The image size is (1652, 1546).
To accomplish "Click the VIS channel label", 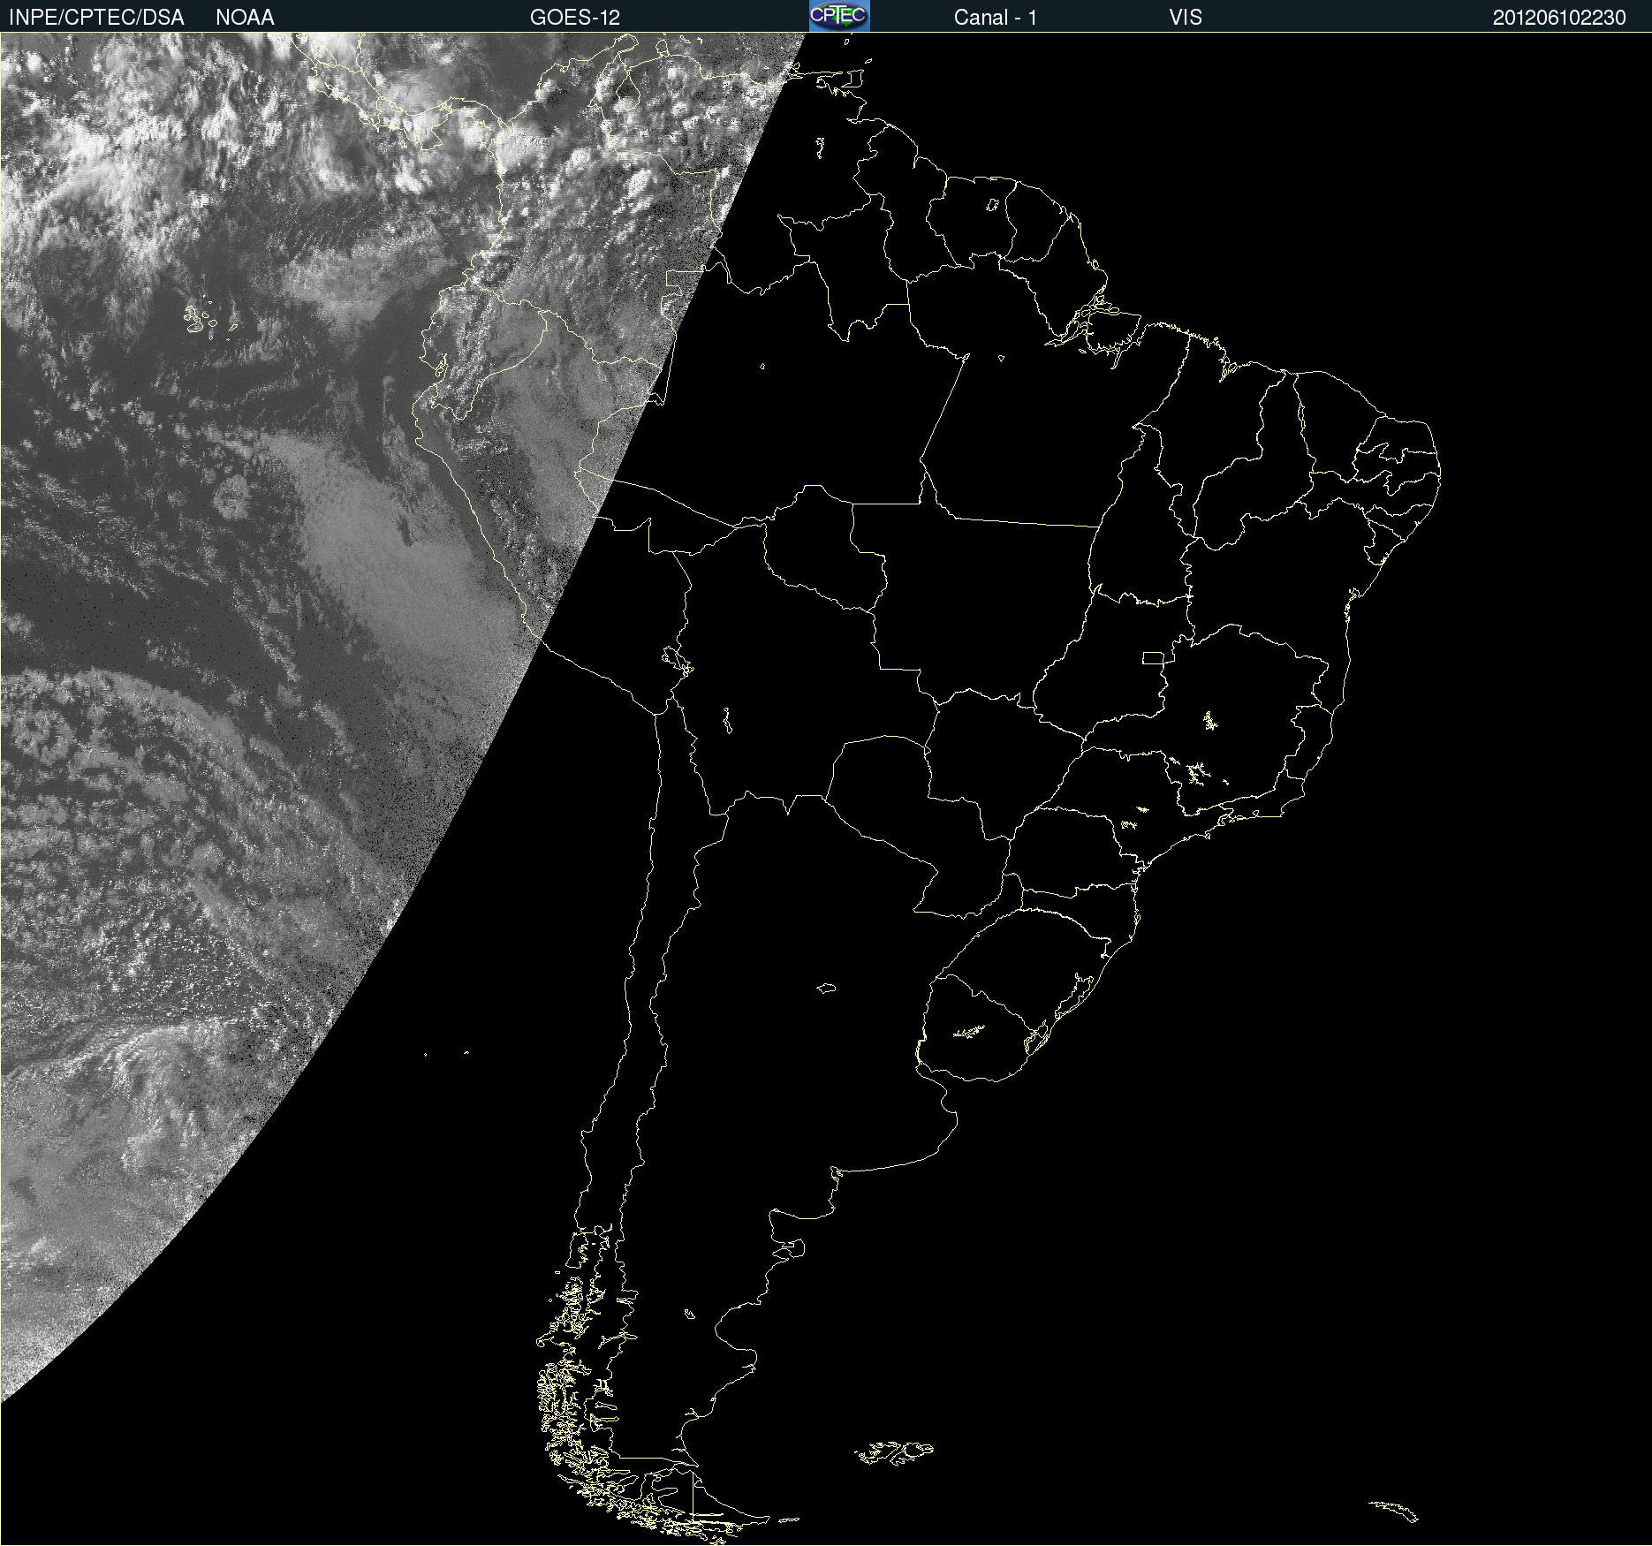I will coord(1186,18).
